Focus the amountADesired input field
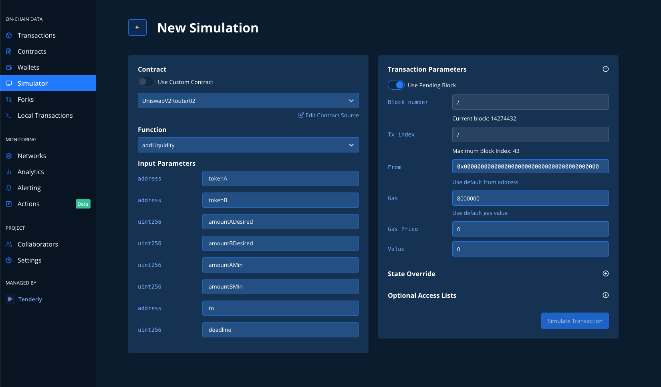This screenshot has height=387, width=661. tap(280, 222)
